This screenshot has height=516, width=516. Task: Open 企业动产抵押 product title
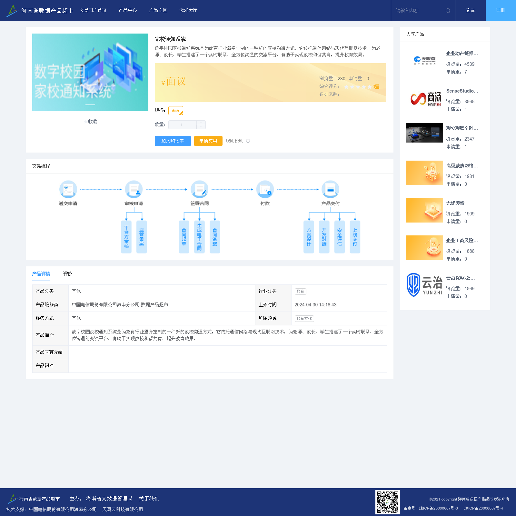[x=462, y=54]
